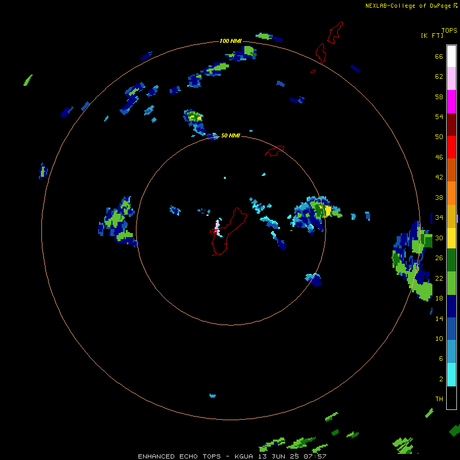Pick the dark green legend swatch

[x=451, y=260]
